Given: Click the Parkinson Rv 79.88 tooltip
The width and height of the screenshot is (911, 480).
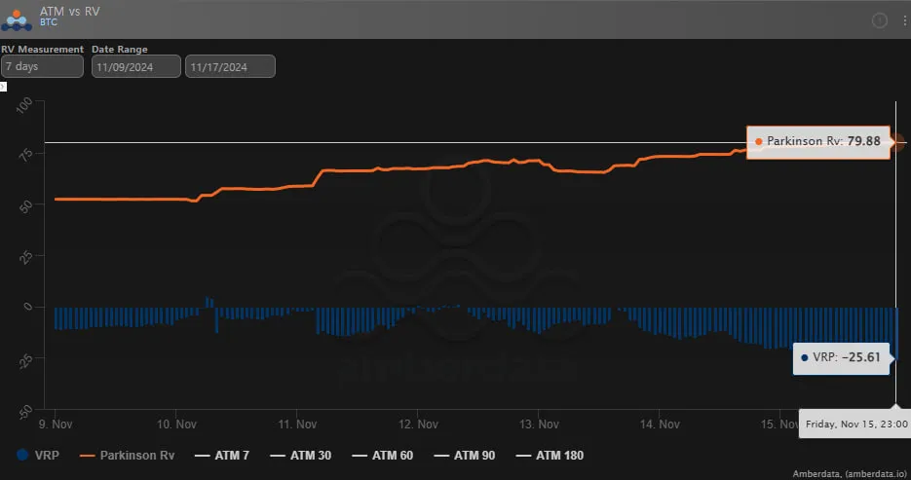Looking at the screenshot, I should click(818, 142).
